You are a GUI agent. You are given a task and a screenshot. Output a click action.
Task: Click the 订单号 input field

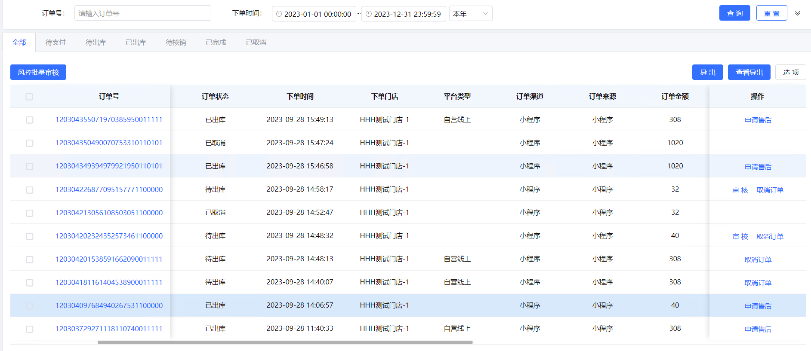[143, 13]
